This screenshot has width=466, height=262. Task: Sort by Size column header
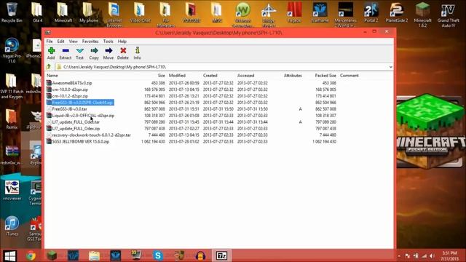click(x=162, y=76)
